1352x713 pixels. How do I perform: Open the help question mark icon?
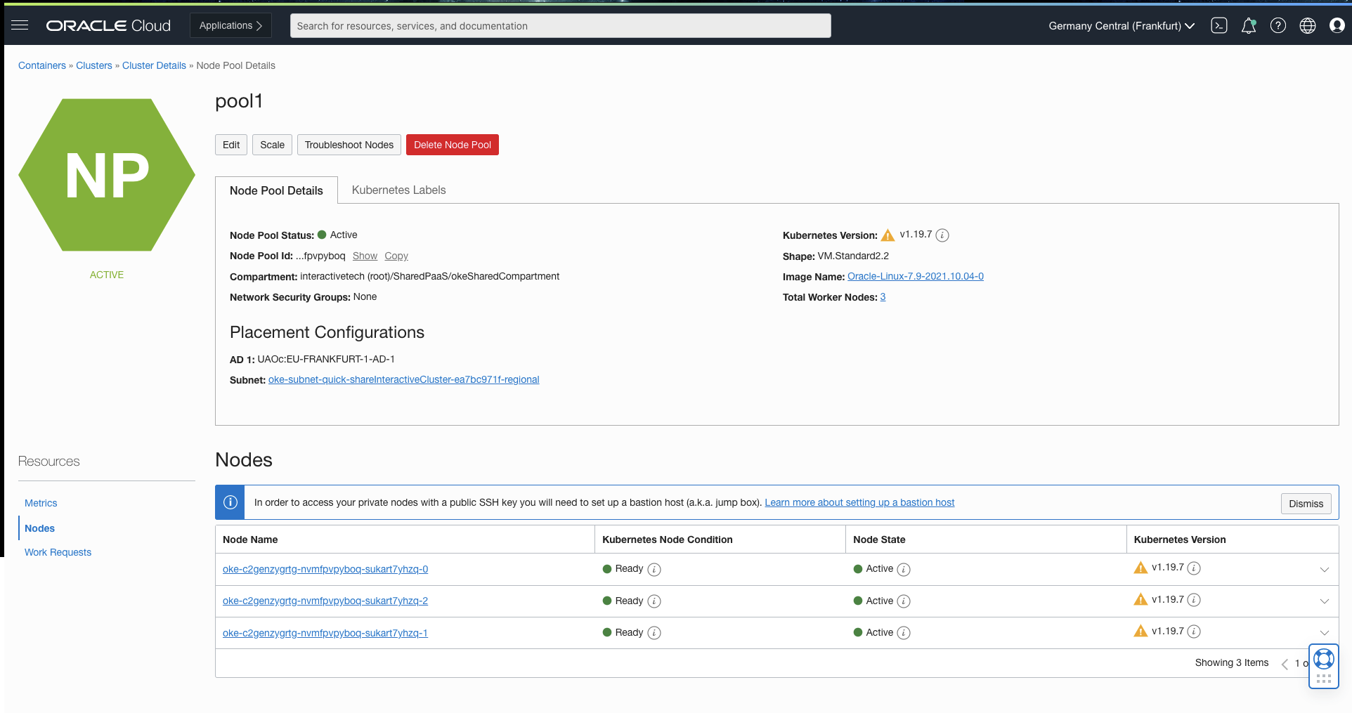pos(1278,25)
